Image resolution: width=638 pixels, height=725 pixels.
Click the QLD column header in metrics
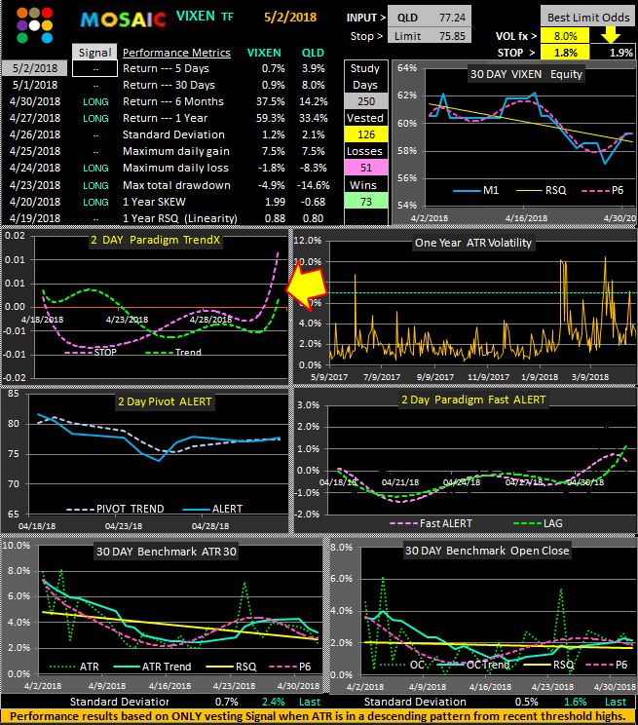[313, 53]
